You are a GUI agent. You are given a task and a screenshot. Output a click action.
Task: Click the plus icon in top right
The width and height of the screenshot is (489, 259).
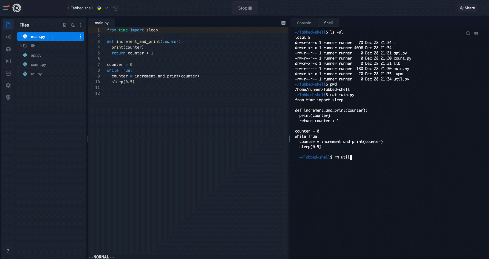[x=484, y=8]
